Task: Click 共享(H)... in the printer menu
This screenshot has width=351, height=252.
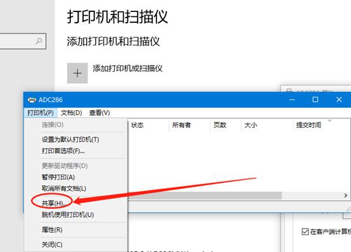Action: (54, 203)
